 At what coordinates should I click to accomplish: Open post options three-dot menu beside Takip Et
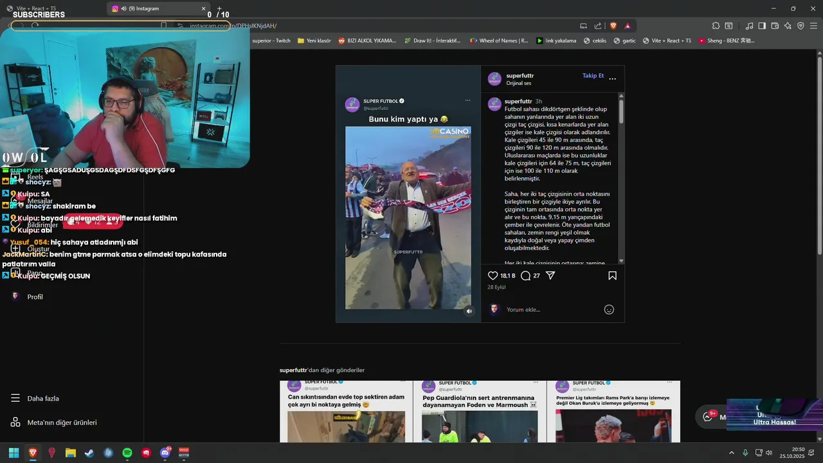pyautogui.click(x=612, y=78)
